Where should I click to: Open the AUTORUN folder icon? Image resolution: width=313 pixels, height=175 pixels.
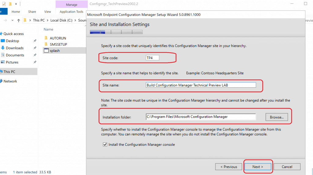click(x=46, y=38)
